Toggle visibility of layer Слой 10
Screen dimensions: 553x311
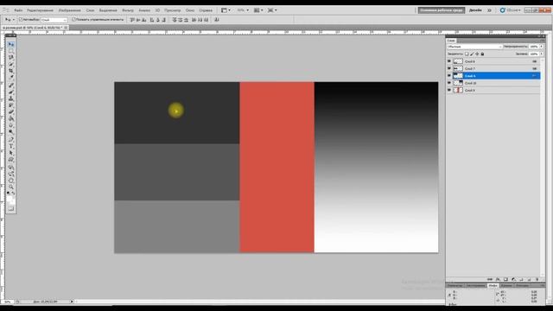[x=449, y=83]
